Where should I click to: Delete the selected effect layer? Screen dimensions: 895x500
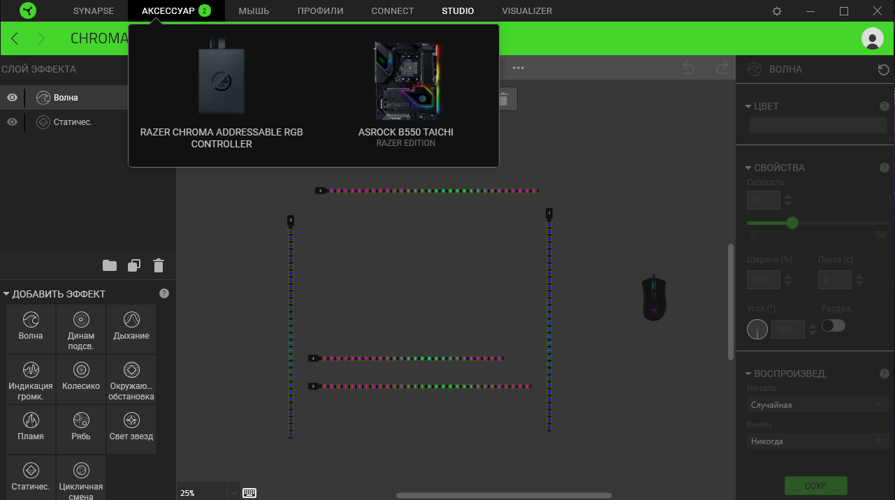click(x=159, y=265)
